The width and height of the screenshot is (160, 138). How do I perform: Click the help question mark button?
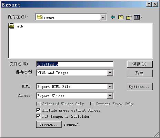(149, 4)
